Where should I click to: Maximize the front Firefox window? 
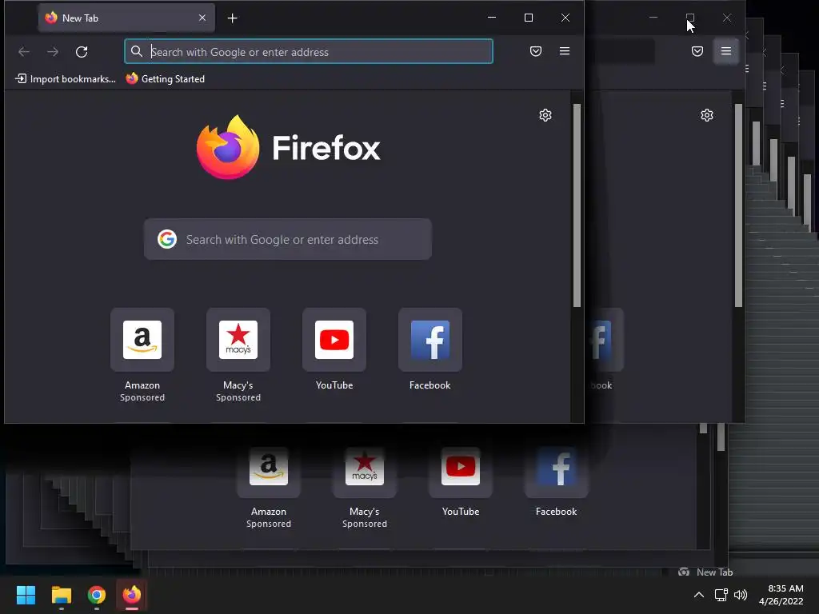click(x=529, y=18)
